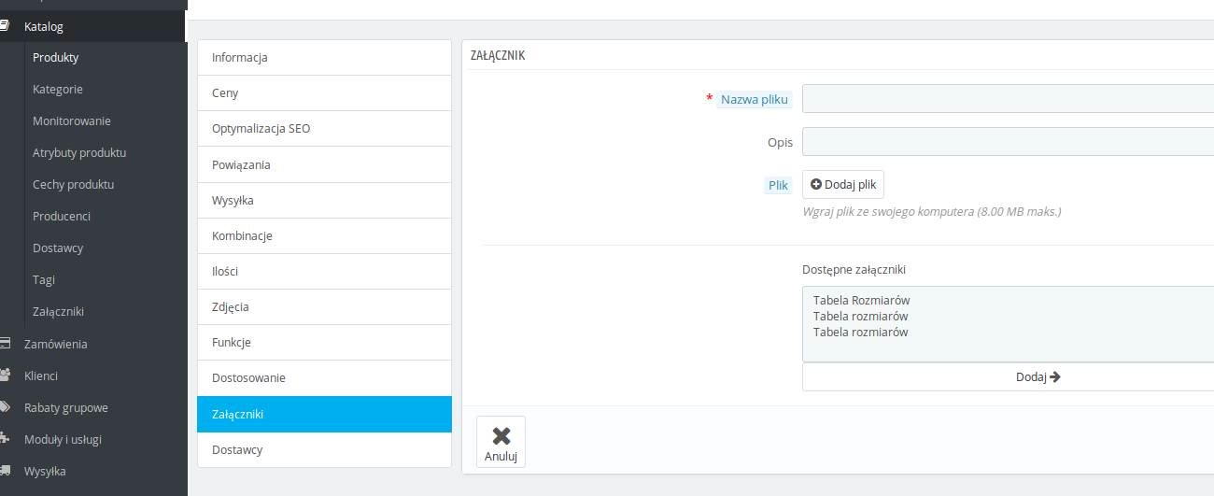
Task: Switch to the Funkcje tab
Action: (x=324, y=342)
